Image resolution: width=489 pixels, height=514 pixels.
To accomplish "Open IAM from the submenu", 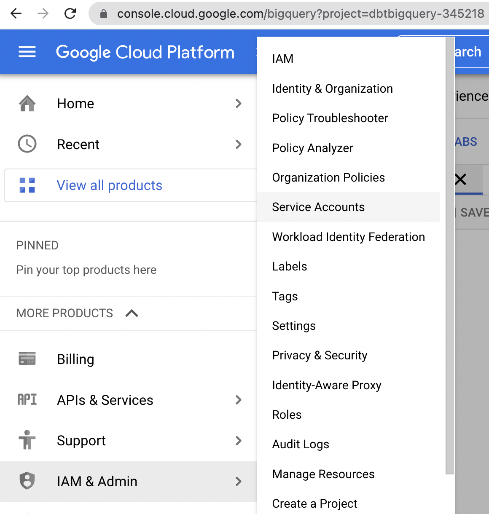I will (x=349, y=59).
